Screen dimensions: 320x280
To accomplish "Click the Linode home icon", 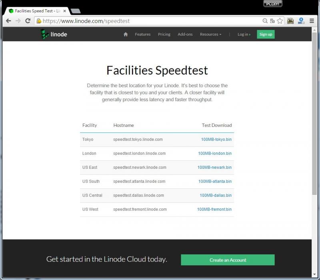I will [x=126, y=34].
